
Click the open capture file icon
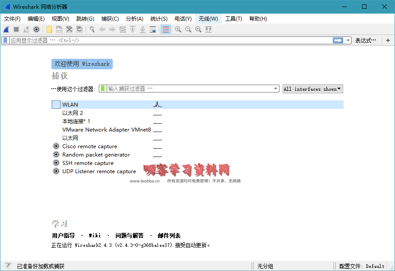49,29
